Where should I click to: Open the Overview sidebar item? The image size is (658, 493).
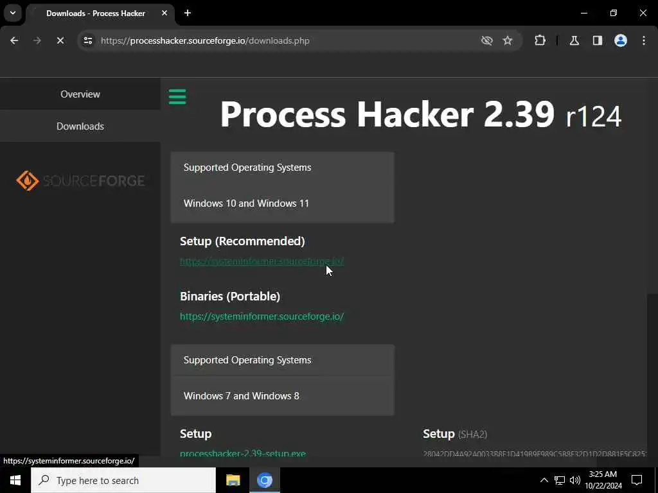(x=80, y=94)
